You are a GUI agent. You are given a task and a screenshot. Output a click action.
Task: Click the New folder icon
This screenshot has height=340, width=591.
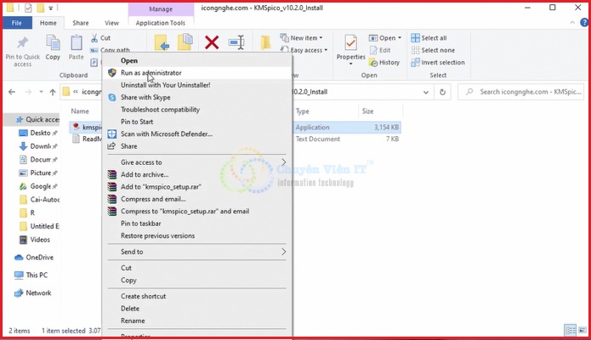tap(265, 42)
